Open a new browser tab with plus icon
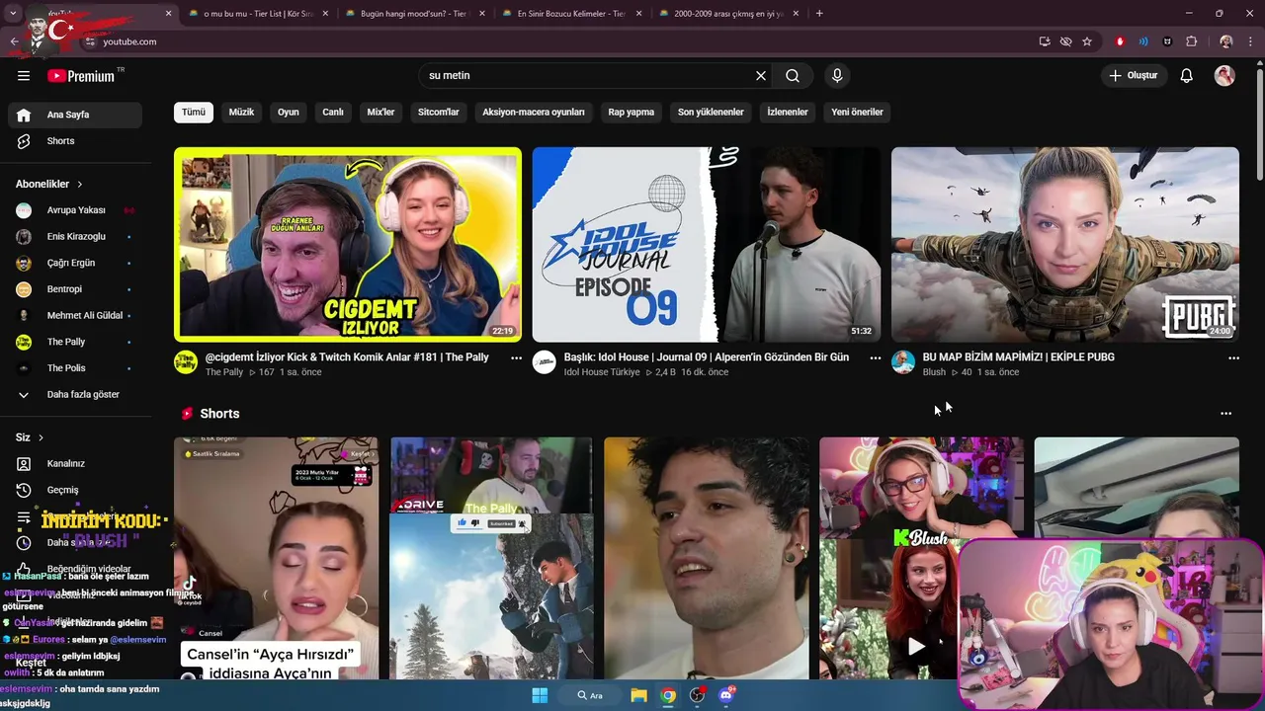 819,14
